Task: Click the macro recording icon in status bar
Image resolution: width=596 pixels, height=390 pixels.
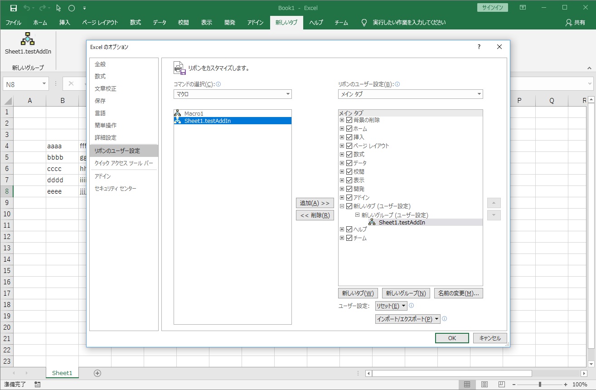Action: point(37,384)
